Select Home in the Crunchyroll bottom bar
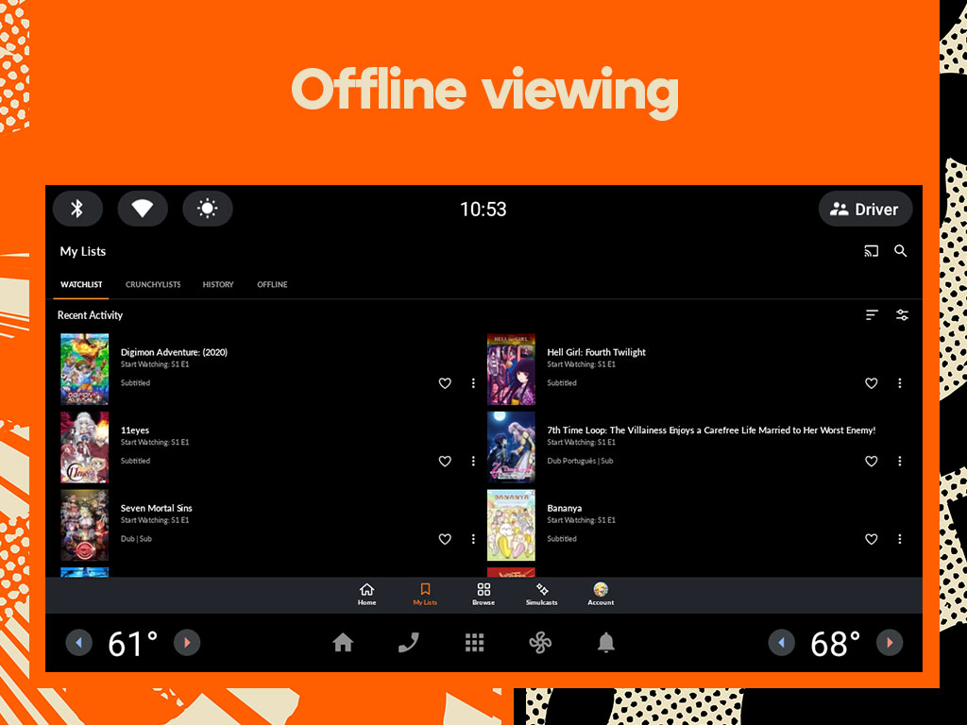The height and width of the screenshot is (725, 967). (366, 593)
